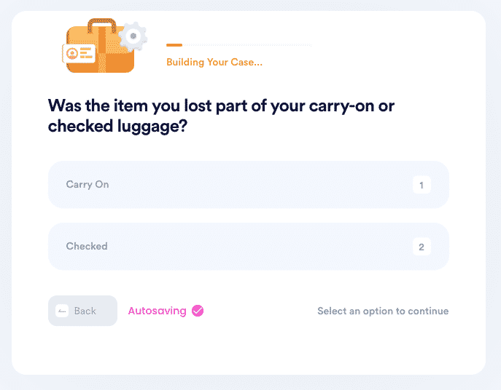
Task: Go back using the Back button
Action: pyautogui.click(x=82, y=311)
